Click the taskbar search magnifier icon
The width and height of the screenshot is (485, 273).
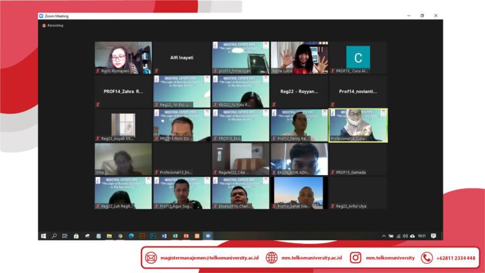click(54, 236)
